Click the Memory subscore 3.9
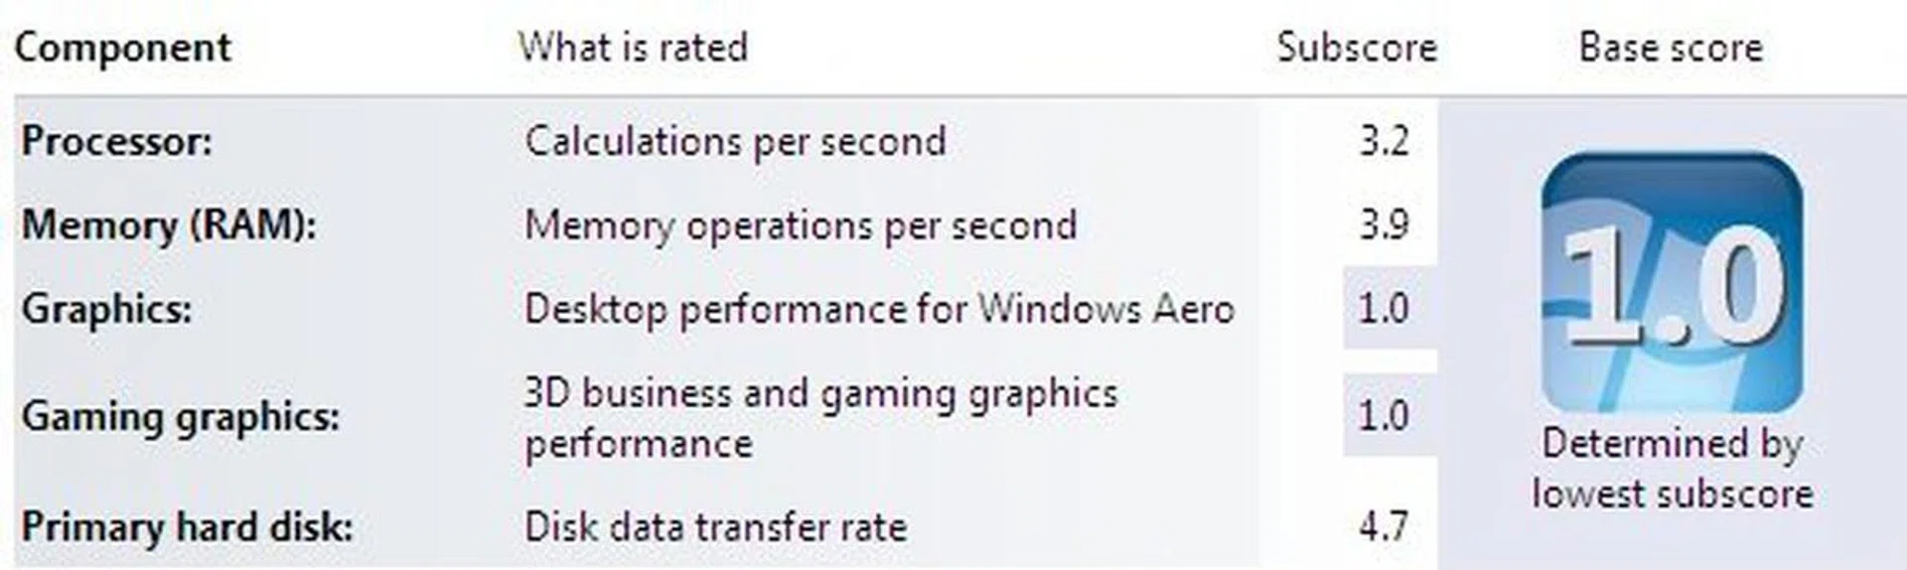1907x570 pixels. pos(1384,224)
